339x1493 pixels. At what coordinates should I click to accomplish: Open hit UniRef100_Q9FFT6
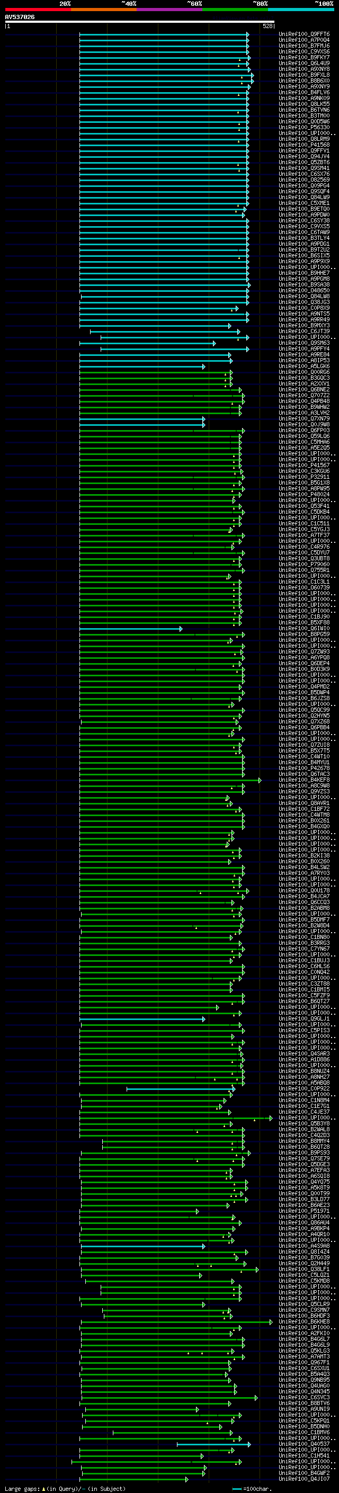pyautogui.click(x=304, y=34)
